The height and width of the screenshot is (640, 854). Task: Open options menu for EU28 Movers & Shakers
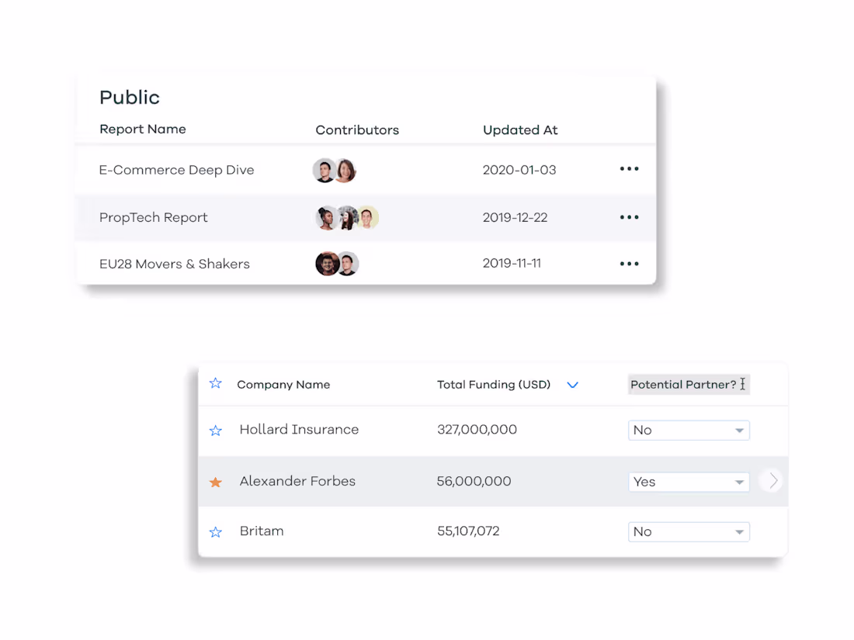pos(629,263)
